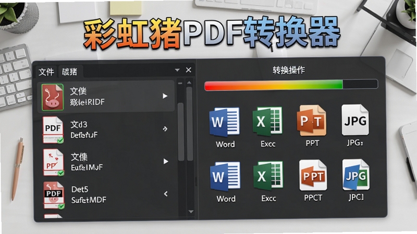Click the rainbow conversion progress bar

click(291, 85)
